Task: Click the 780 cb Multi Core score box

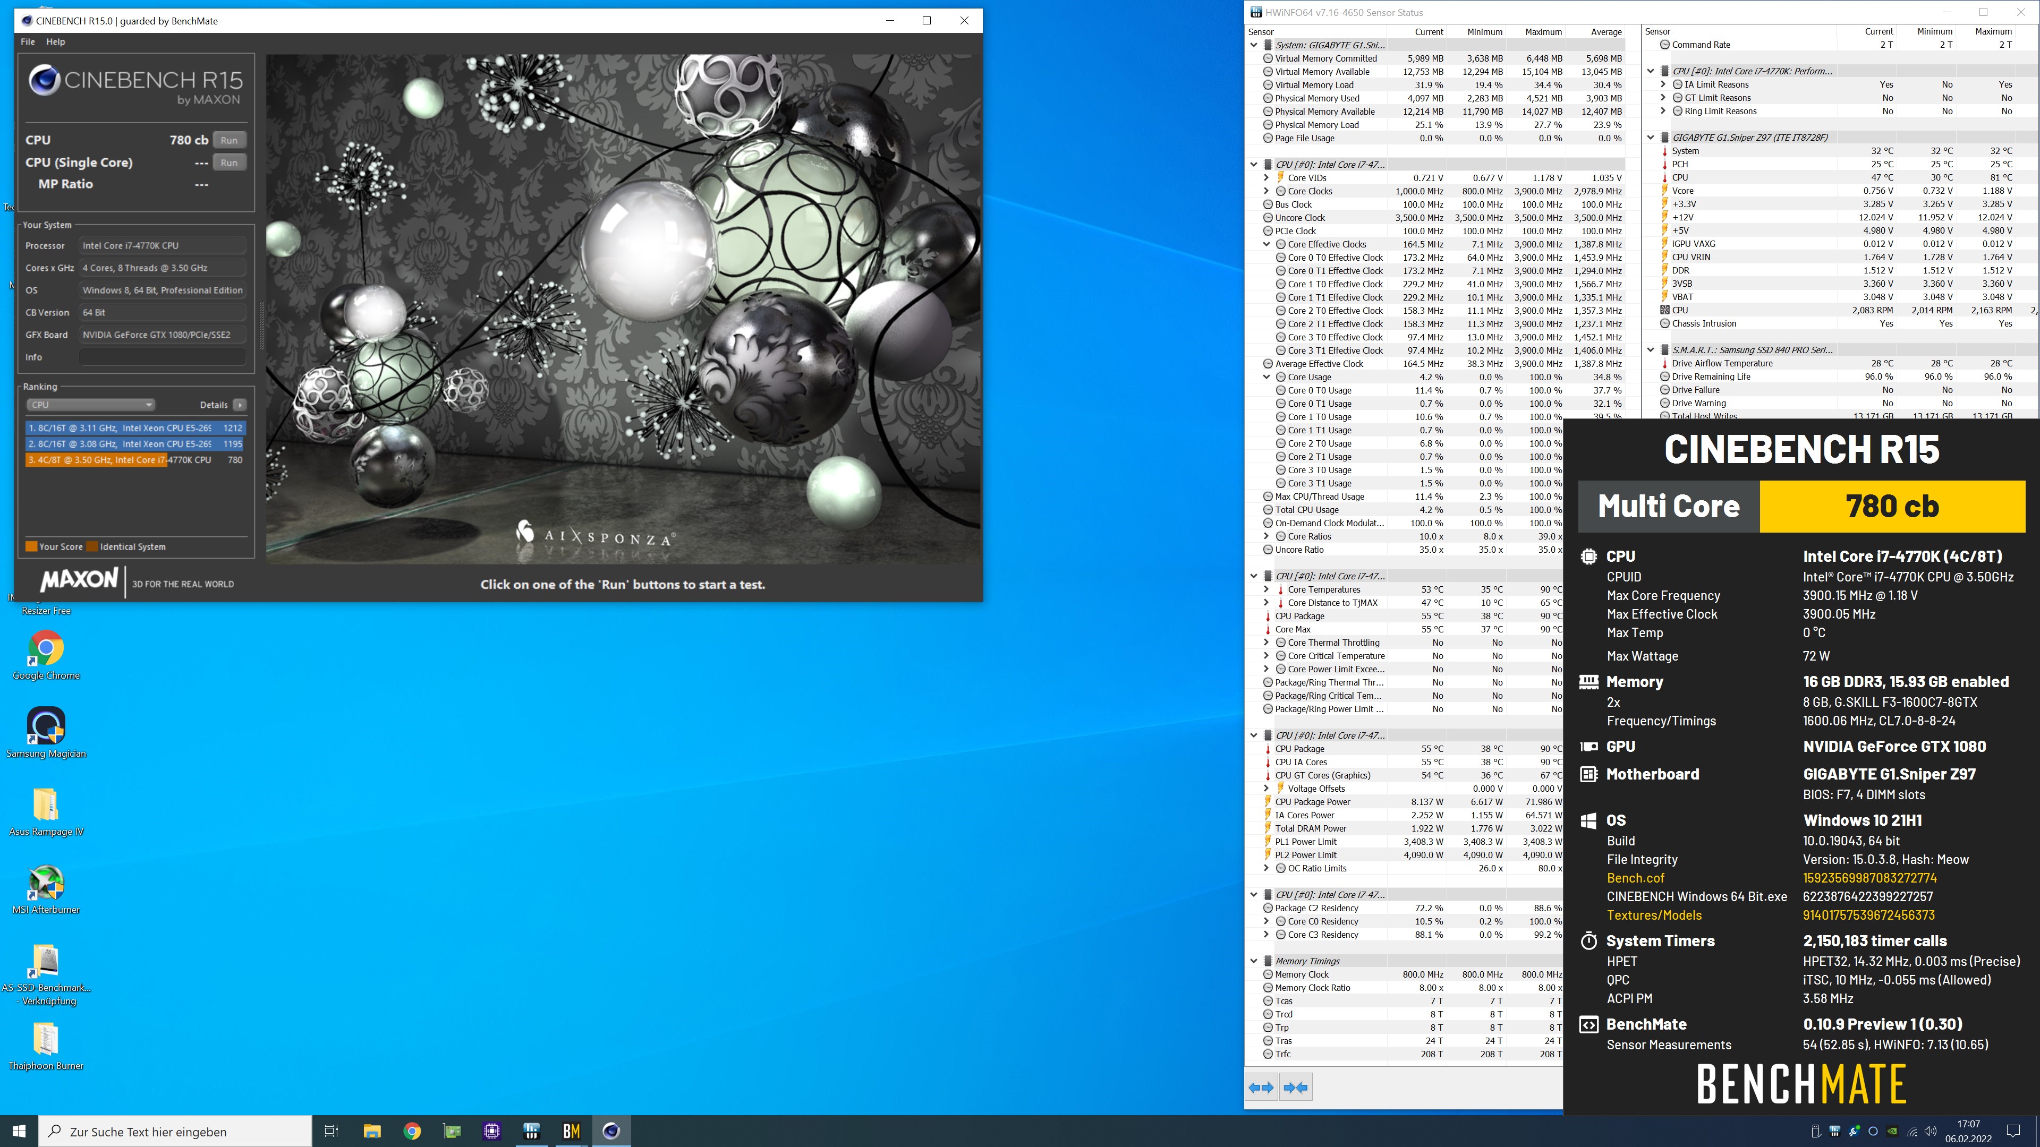Action: pyautogui.click(x=1892, y=506)
